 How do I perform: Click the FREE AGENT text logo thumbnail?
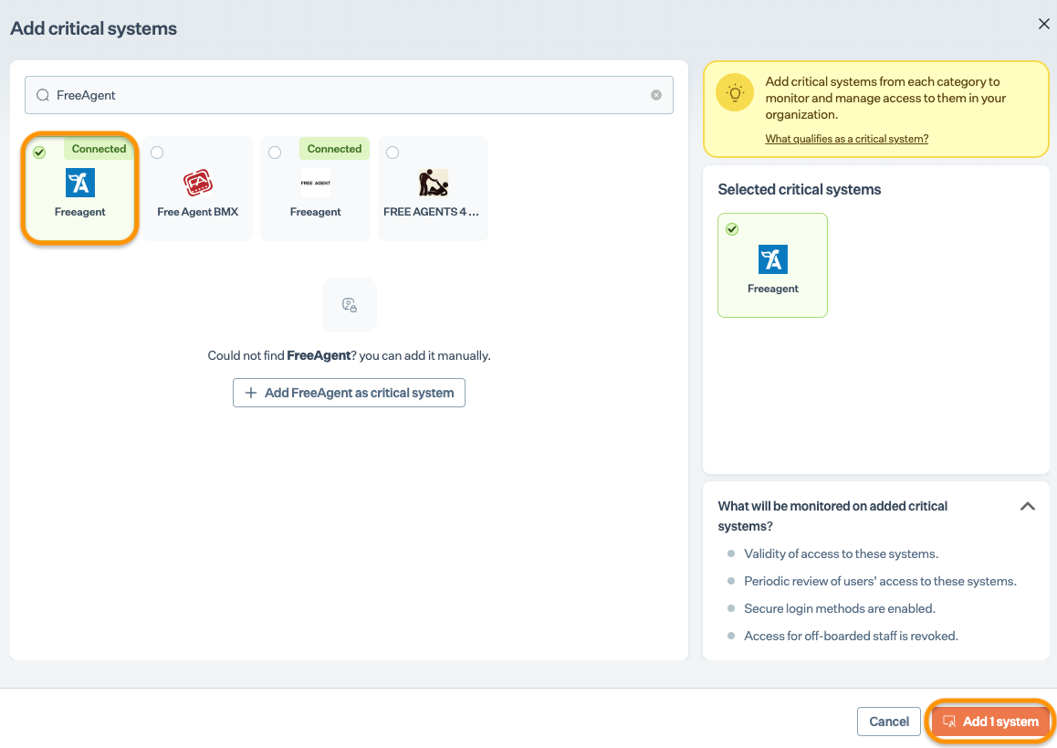pos(316,183)
